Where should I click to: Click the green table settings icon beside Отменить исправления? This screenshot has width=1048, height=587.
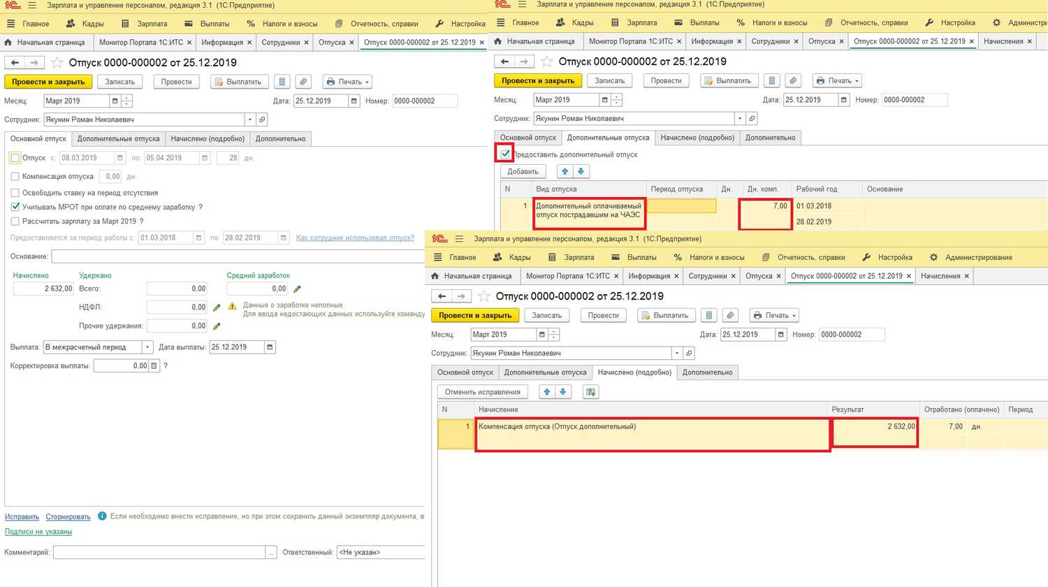point(591,392)
